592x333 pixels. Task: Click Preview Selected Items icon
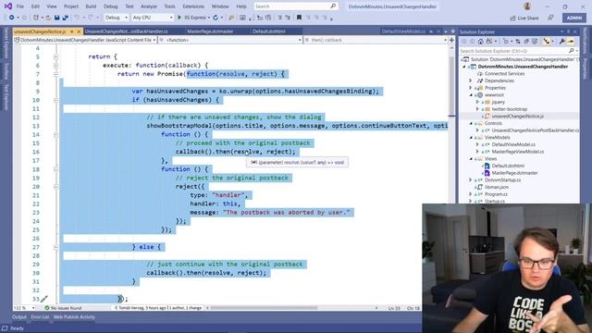click(x=571, y=42)
